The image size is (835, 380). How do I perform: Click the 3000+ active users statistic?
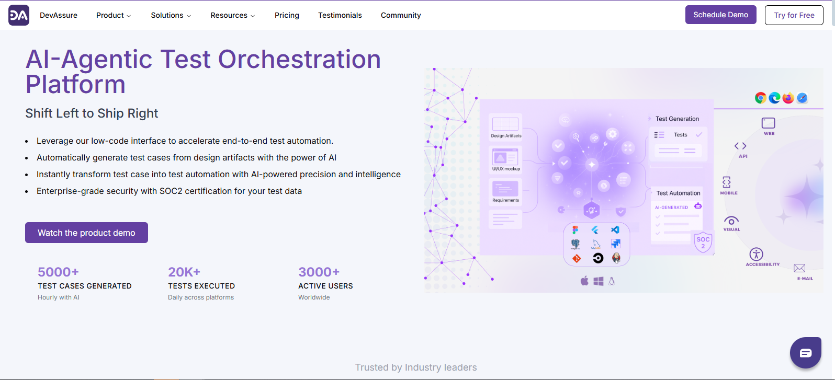click(x=325, y=284)
